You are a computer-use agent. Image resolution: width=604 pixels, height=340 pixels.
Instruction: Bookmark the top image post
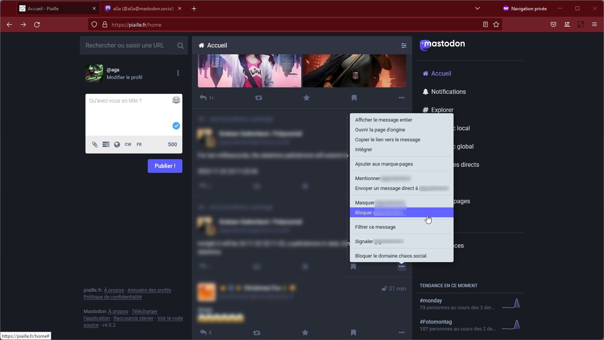pos(354,98)
